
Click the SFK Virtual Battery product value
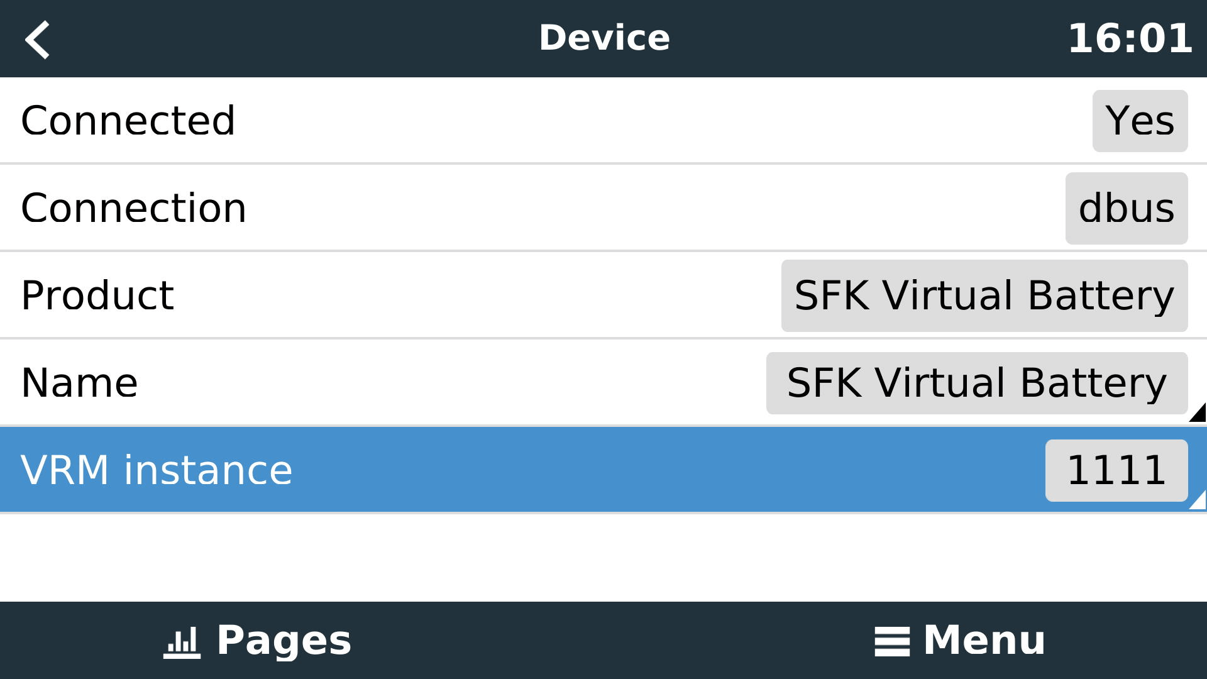984,294
